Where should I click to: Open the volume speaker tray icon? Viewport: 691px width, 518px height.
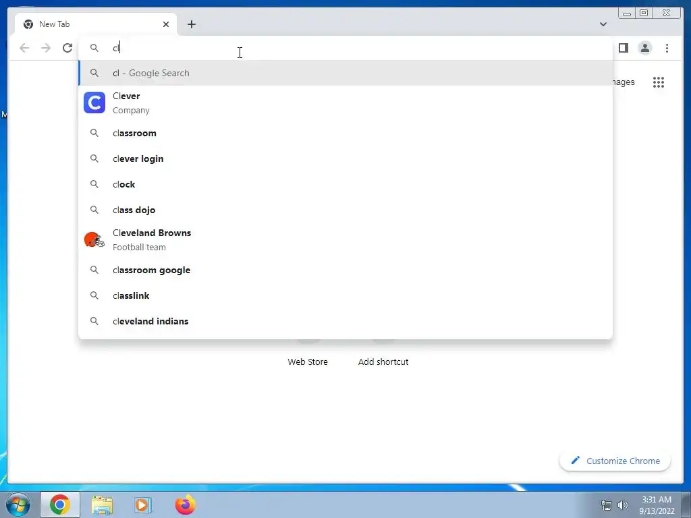623,505
